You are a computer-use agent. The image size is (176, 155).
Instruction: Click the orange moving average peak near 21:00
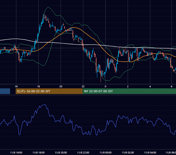pos(74,27)
